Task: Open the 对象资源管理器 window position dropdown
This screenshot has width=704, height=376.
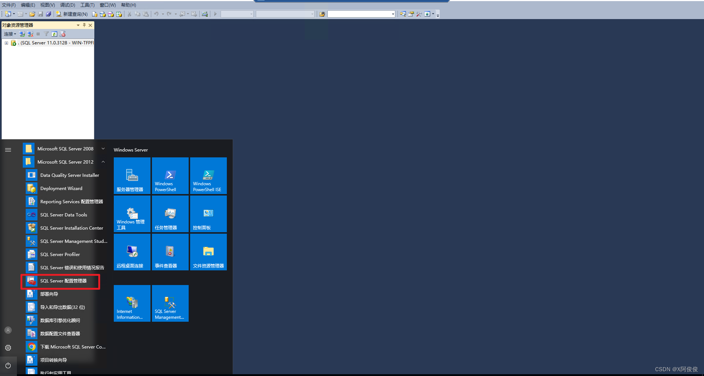Action: (78, 25)
